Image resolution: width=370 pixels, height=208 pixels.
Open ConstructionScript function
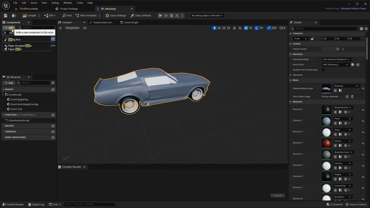19,121
